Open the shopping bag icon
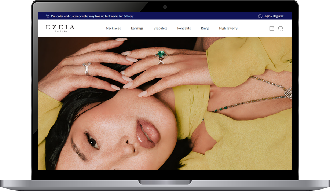The width and height of the screenshot is (330, 191). (272, 29)
